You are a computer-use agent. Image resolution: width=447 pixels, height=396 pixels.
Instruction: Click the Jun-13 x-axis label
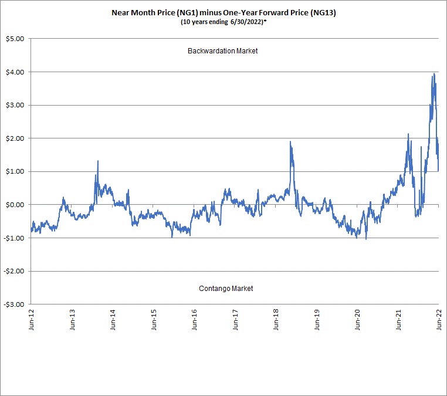72,320
